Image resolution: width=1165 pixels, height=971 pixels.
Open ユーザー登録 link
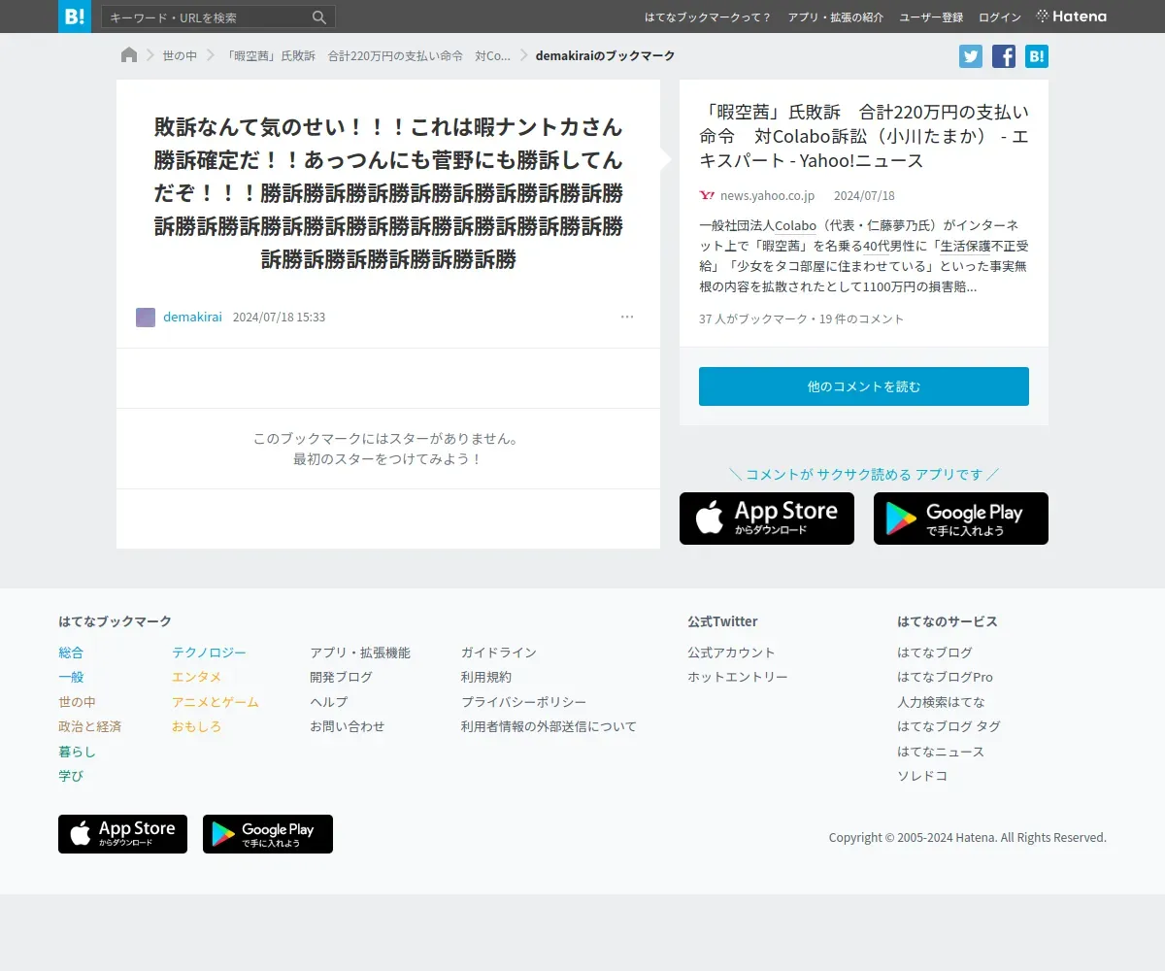click(931, 17)
